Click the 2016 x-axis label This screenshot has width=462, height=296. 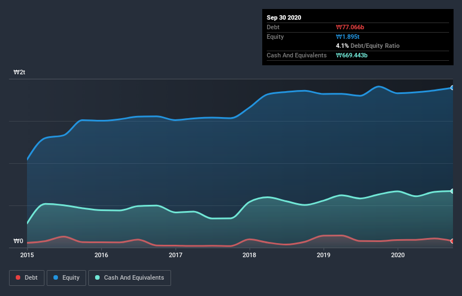101,255
